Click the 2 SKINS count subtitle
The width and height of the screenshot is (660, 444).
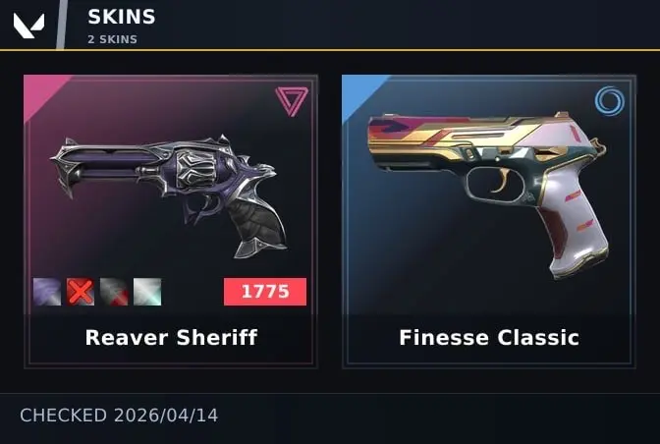tap(112, 39)
